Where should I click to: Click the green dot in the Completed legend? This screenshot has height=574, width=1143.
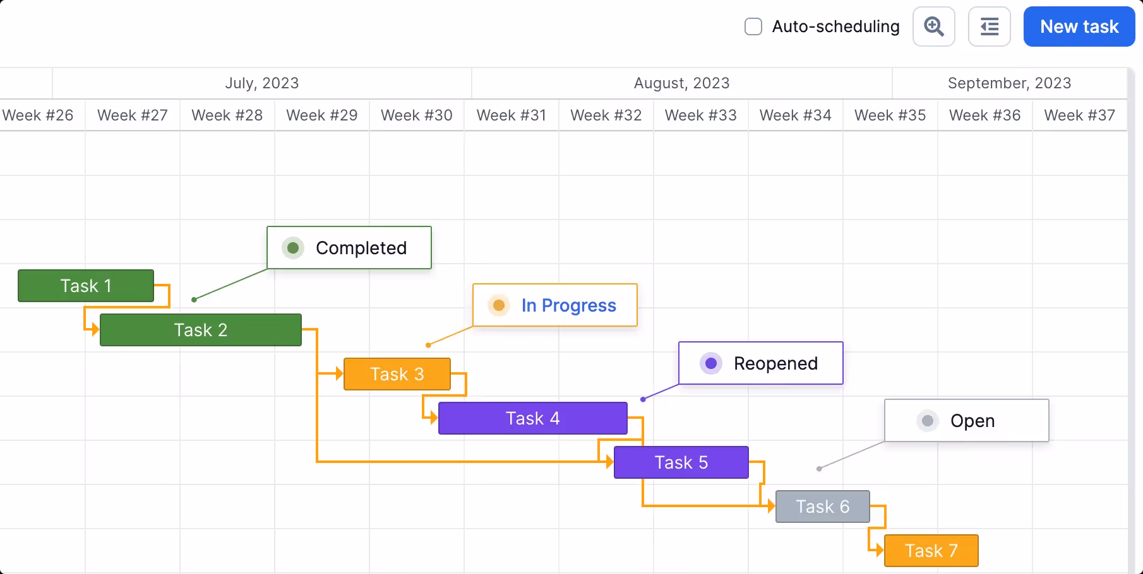pos(292,248)
